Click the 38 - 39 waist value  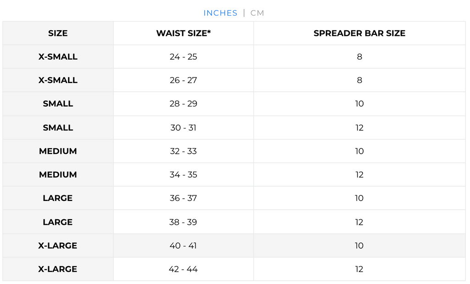tap(183, 222)
